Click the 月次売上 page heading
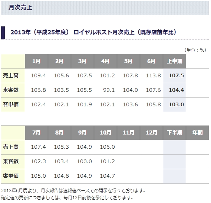 (20, 7)
